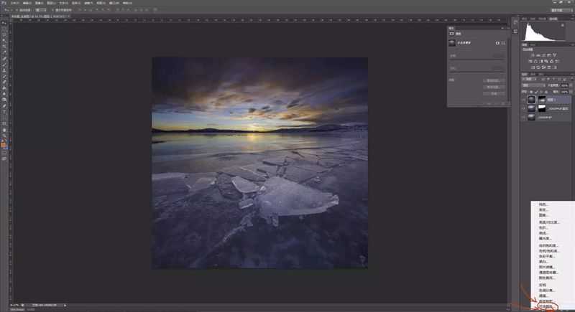Image resolution: width=575 pixels, height=312 pixels.
Task: Open the layer Opacity dropdown
Action: pos(565,85)
